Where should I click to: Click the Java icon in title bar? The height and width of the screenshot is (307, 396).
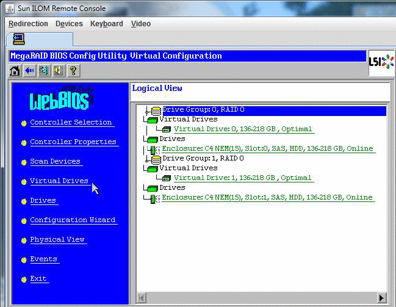coord(10,9)
